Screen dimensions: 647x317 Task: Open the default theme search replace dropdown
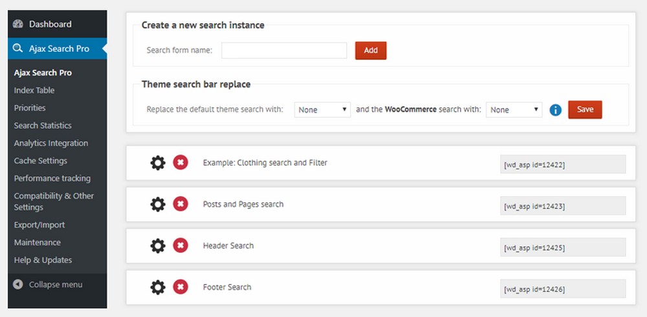tap(322, 110)
